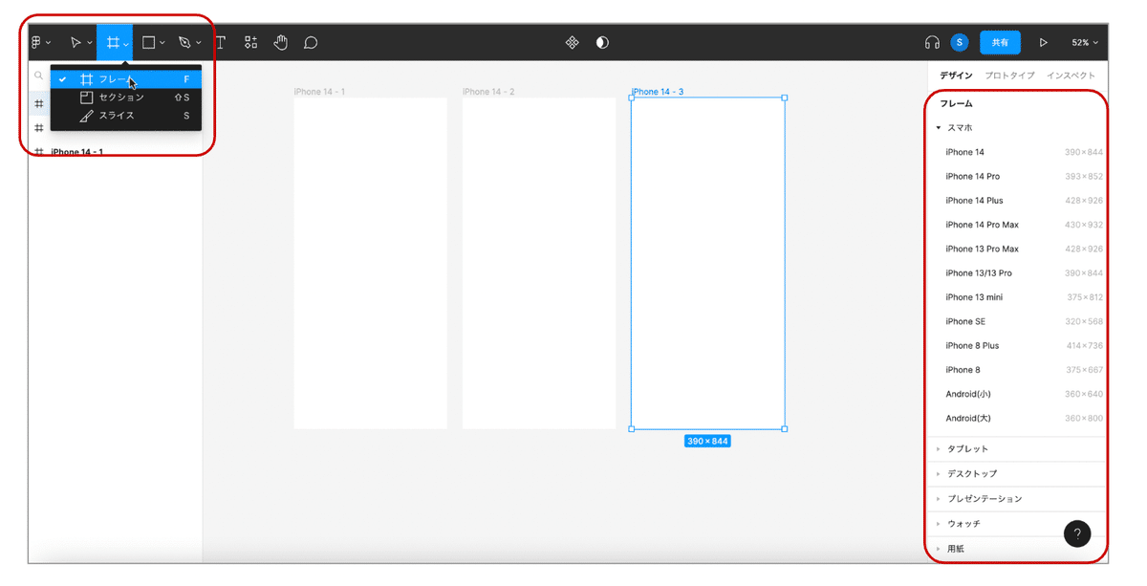Image resolution: width=1147 pixels, height=586 pixels.
Task: Click the half-filled circle mask icon
Action: (602, 43)
